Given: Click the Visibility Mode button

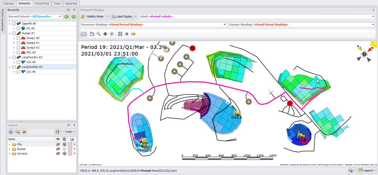Looking at the screenshot, I should click(x=93, y=16).
